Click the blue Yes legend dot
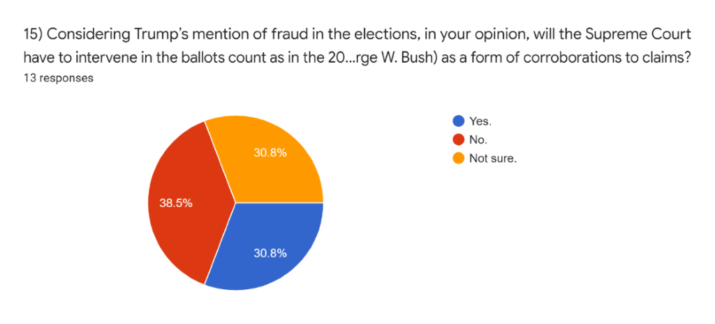The height and width of the screenshot is (324, 715). coord(458,121)
